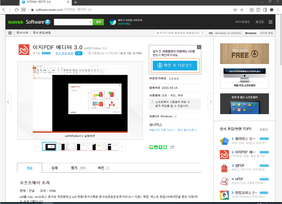Close the 이지PDF 에디터 3.0 browser tab
Screen dimensions: 282x204
coord(68,2)
